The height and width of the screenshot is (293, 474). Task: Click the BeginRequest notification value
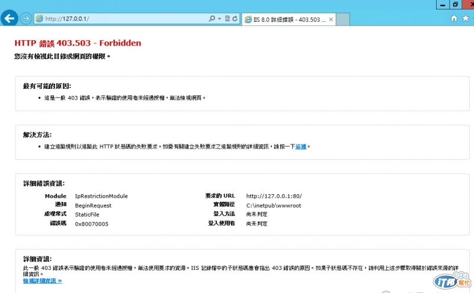[93, 205]
